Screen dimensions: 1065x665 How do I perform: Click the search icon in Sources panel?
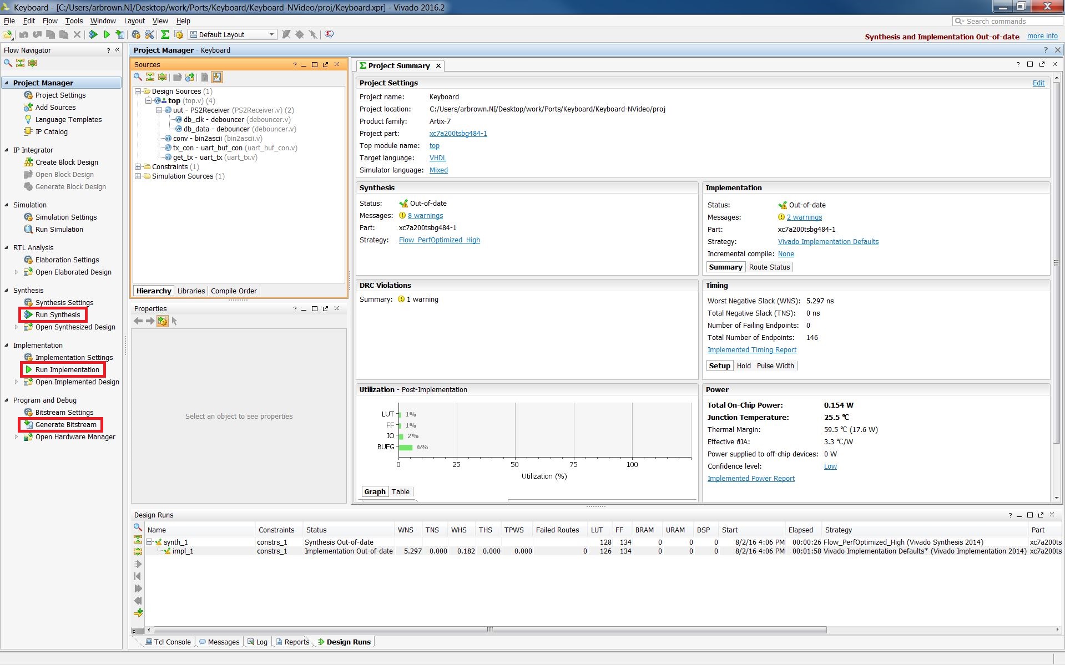point(138,77)
